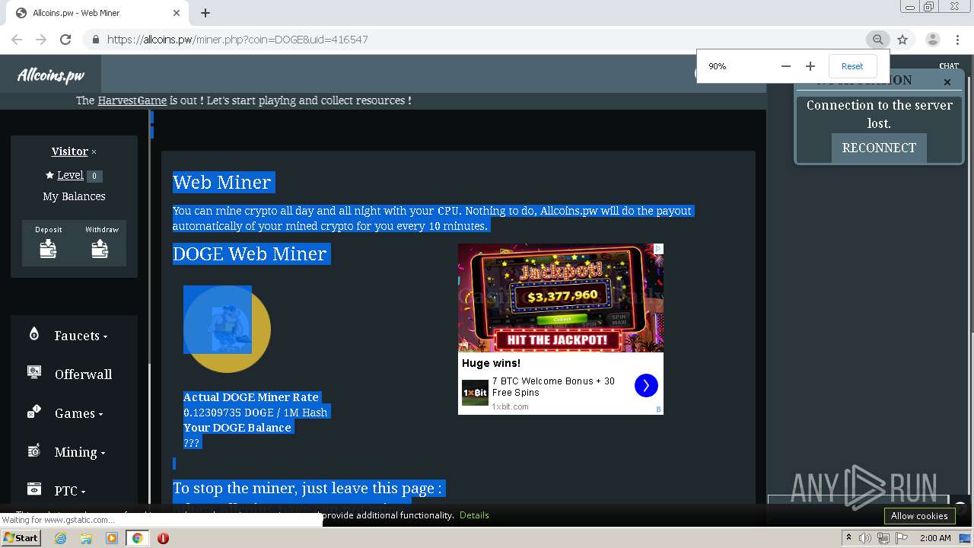Click the Mining icon in sidebar
974x548 pixels.
coord(33,451)
